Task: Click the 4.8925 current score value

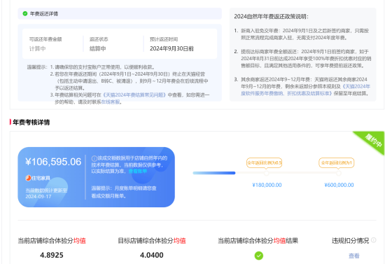Action: pos(52,255)
